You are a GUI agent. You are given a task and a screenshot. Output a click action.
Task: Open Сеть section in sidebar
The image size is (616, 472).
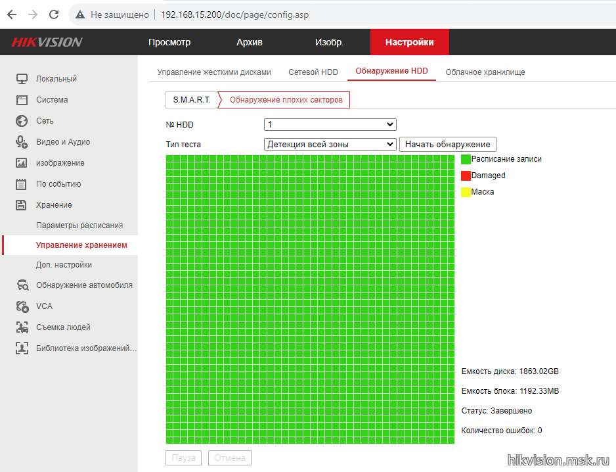(x=45, y=121)
